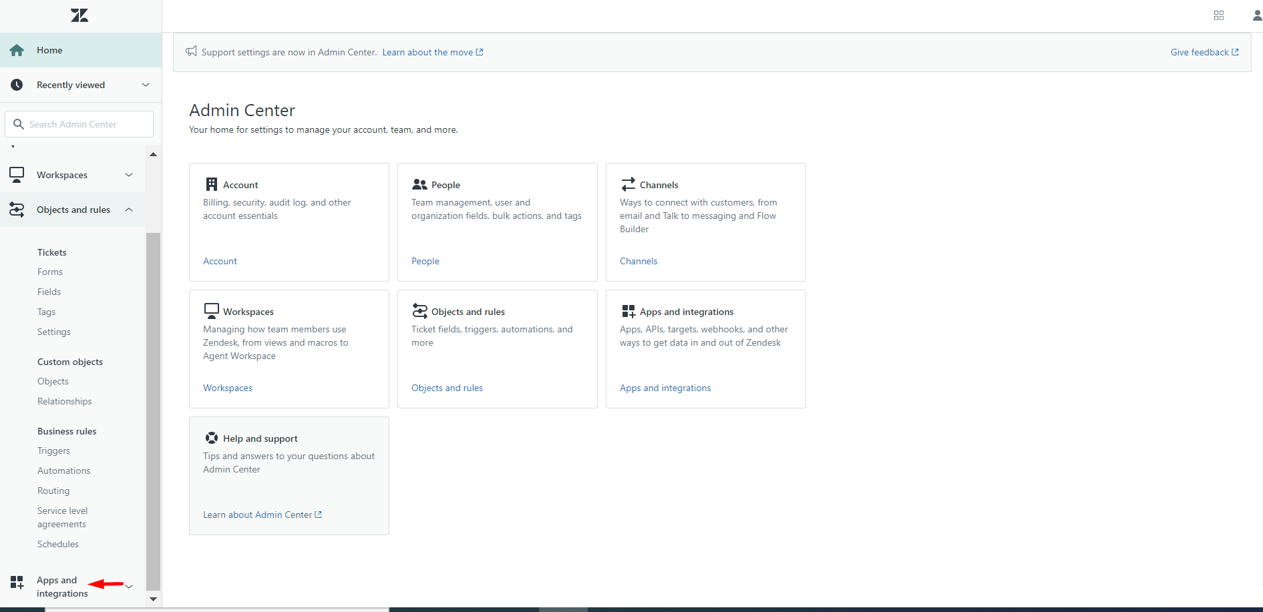The width and height of the screenshot is (1263, 612).
Task: Click the People link in People card
Action: coord(425,261)
